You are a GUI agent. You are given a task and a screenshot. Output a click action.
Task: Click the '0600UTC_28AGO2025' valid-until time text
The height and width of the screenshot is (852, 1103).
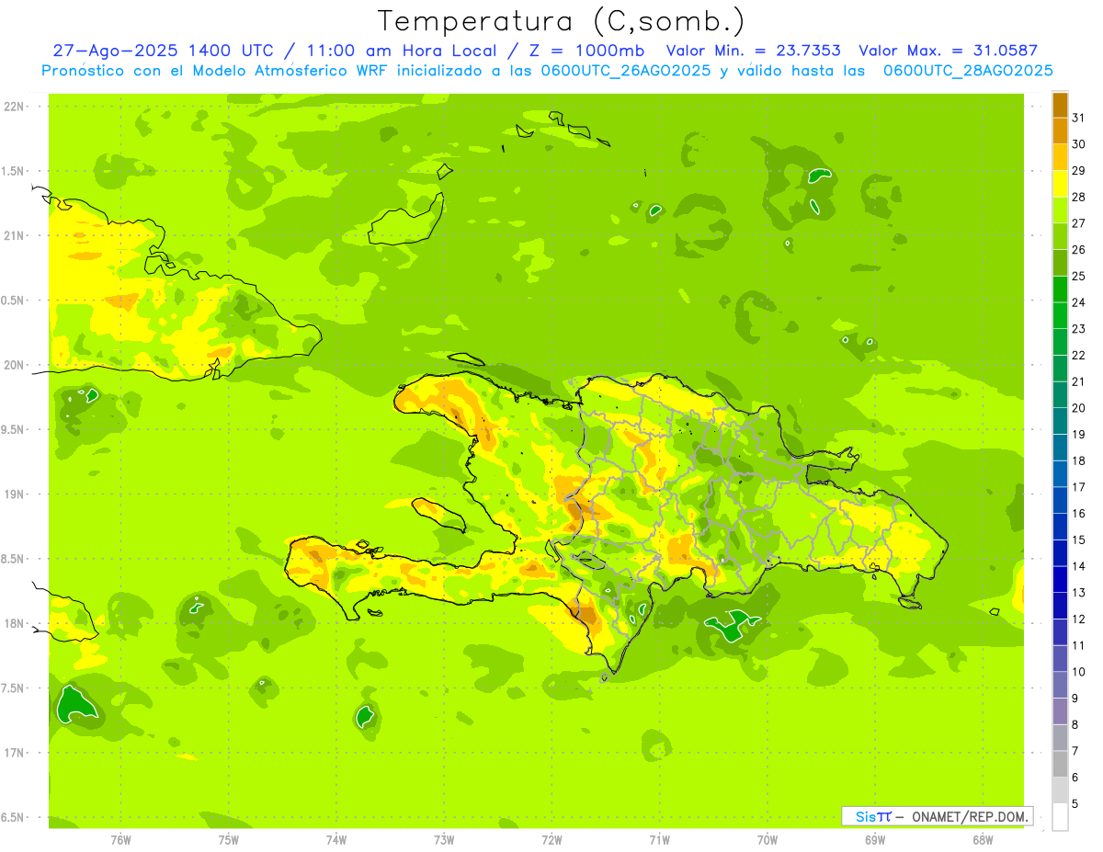[968, 70]
